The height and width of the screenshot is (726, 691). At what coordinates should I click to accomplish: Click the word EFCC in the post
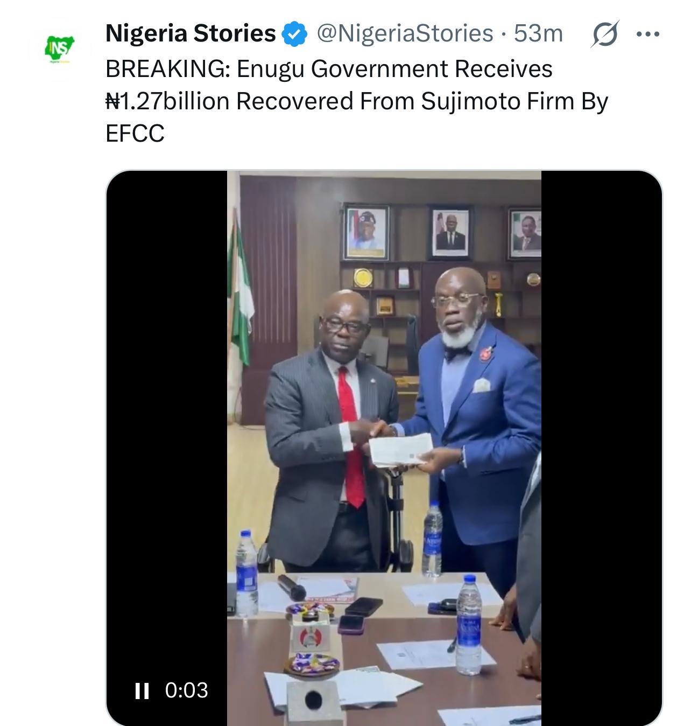pyautogui.click(x=135, y=134)
